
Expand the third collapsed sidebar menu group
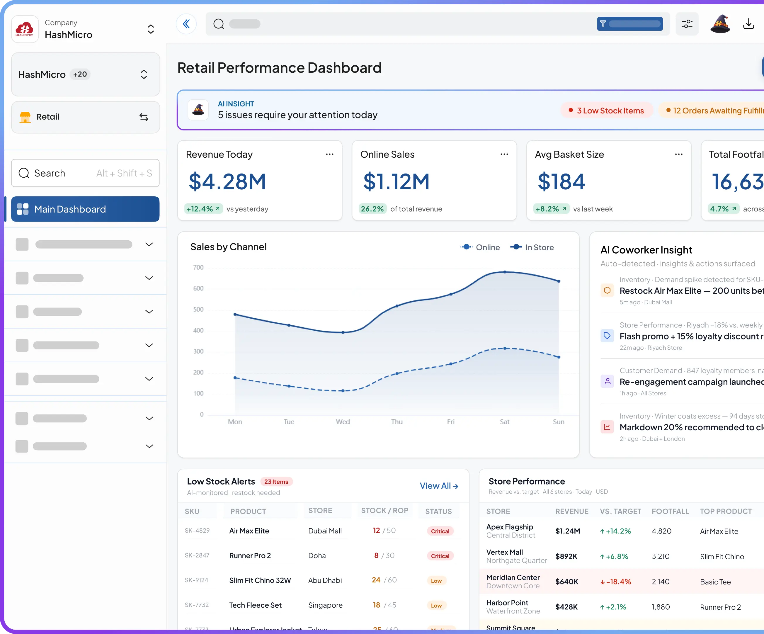pos(149,312)
